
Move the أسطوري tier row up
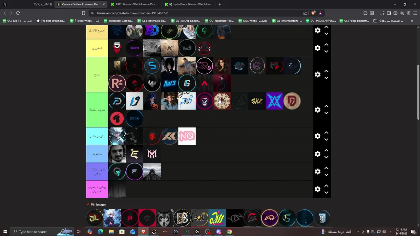click(326, 45)
